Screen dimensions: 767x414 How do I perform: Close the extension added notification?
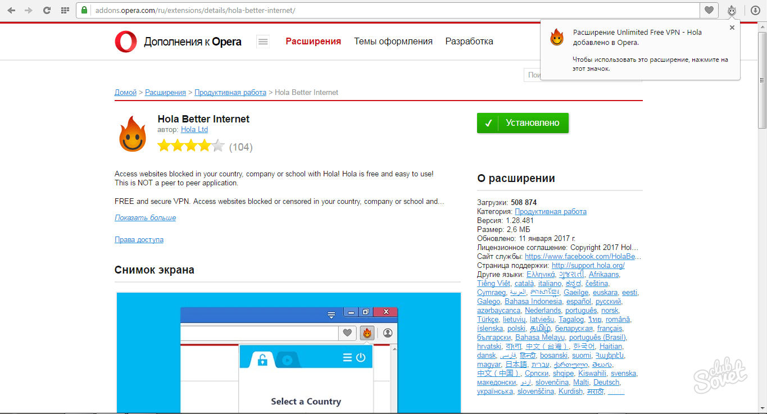click(x=732, y=28)
